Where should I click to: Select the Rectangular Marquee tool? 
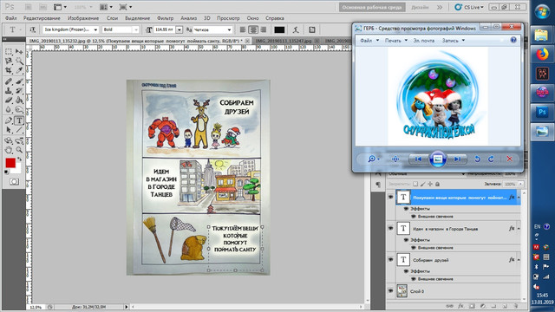tap(9, 52)
